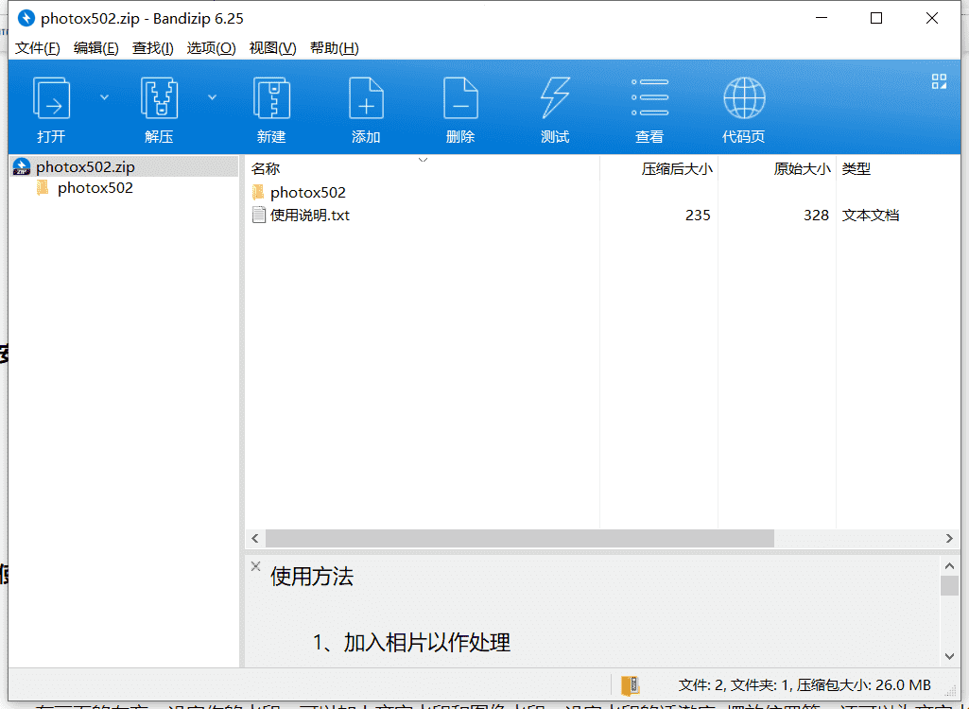Click the New archive (新建) icon
Image resolution: width=969 pixels, height=709 pixels.
271,97
